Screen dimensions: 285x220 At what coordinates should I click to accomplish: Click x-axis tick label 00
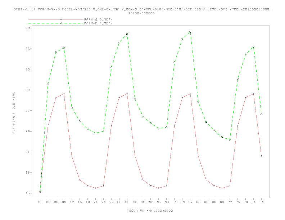pos(40,202)
